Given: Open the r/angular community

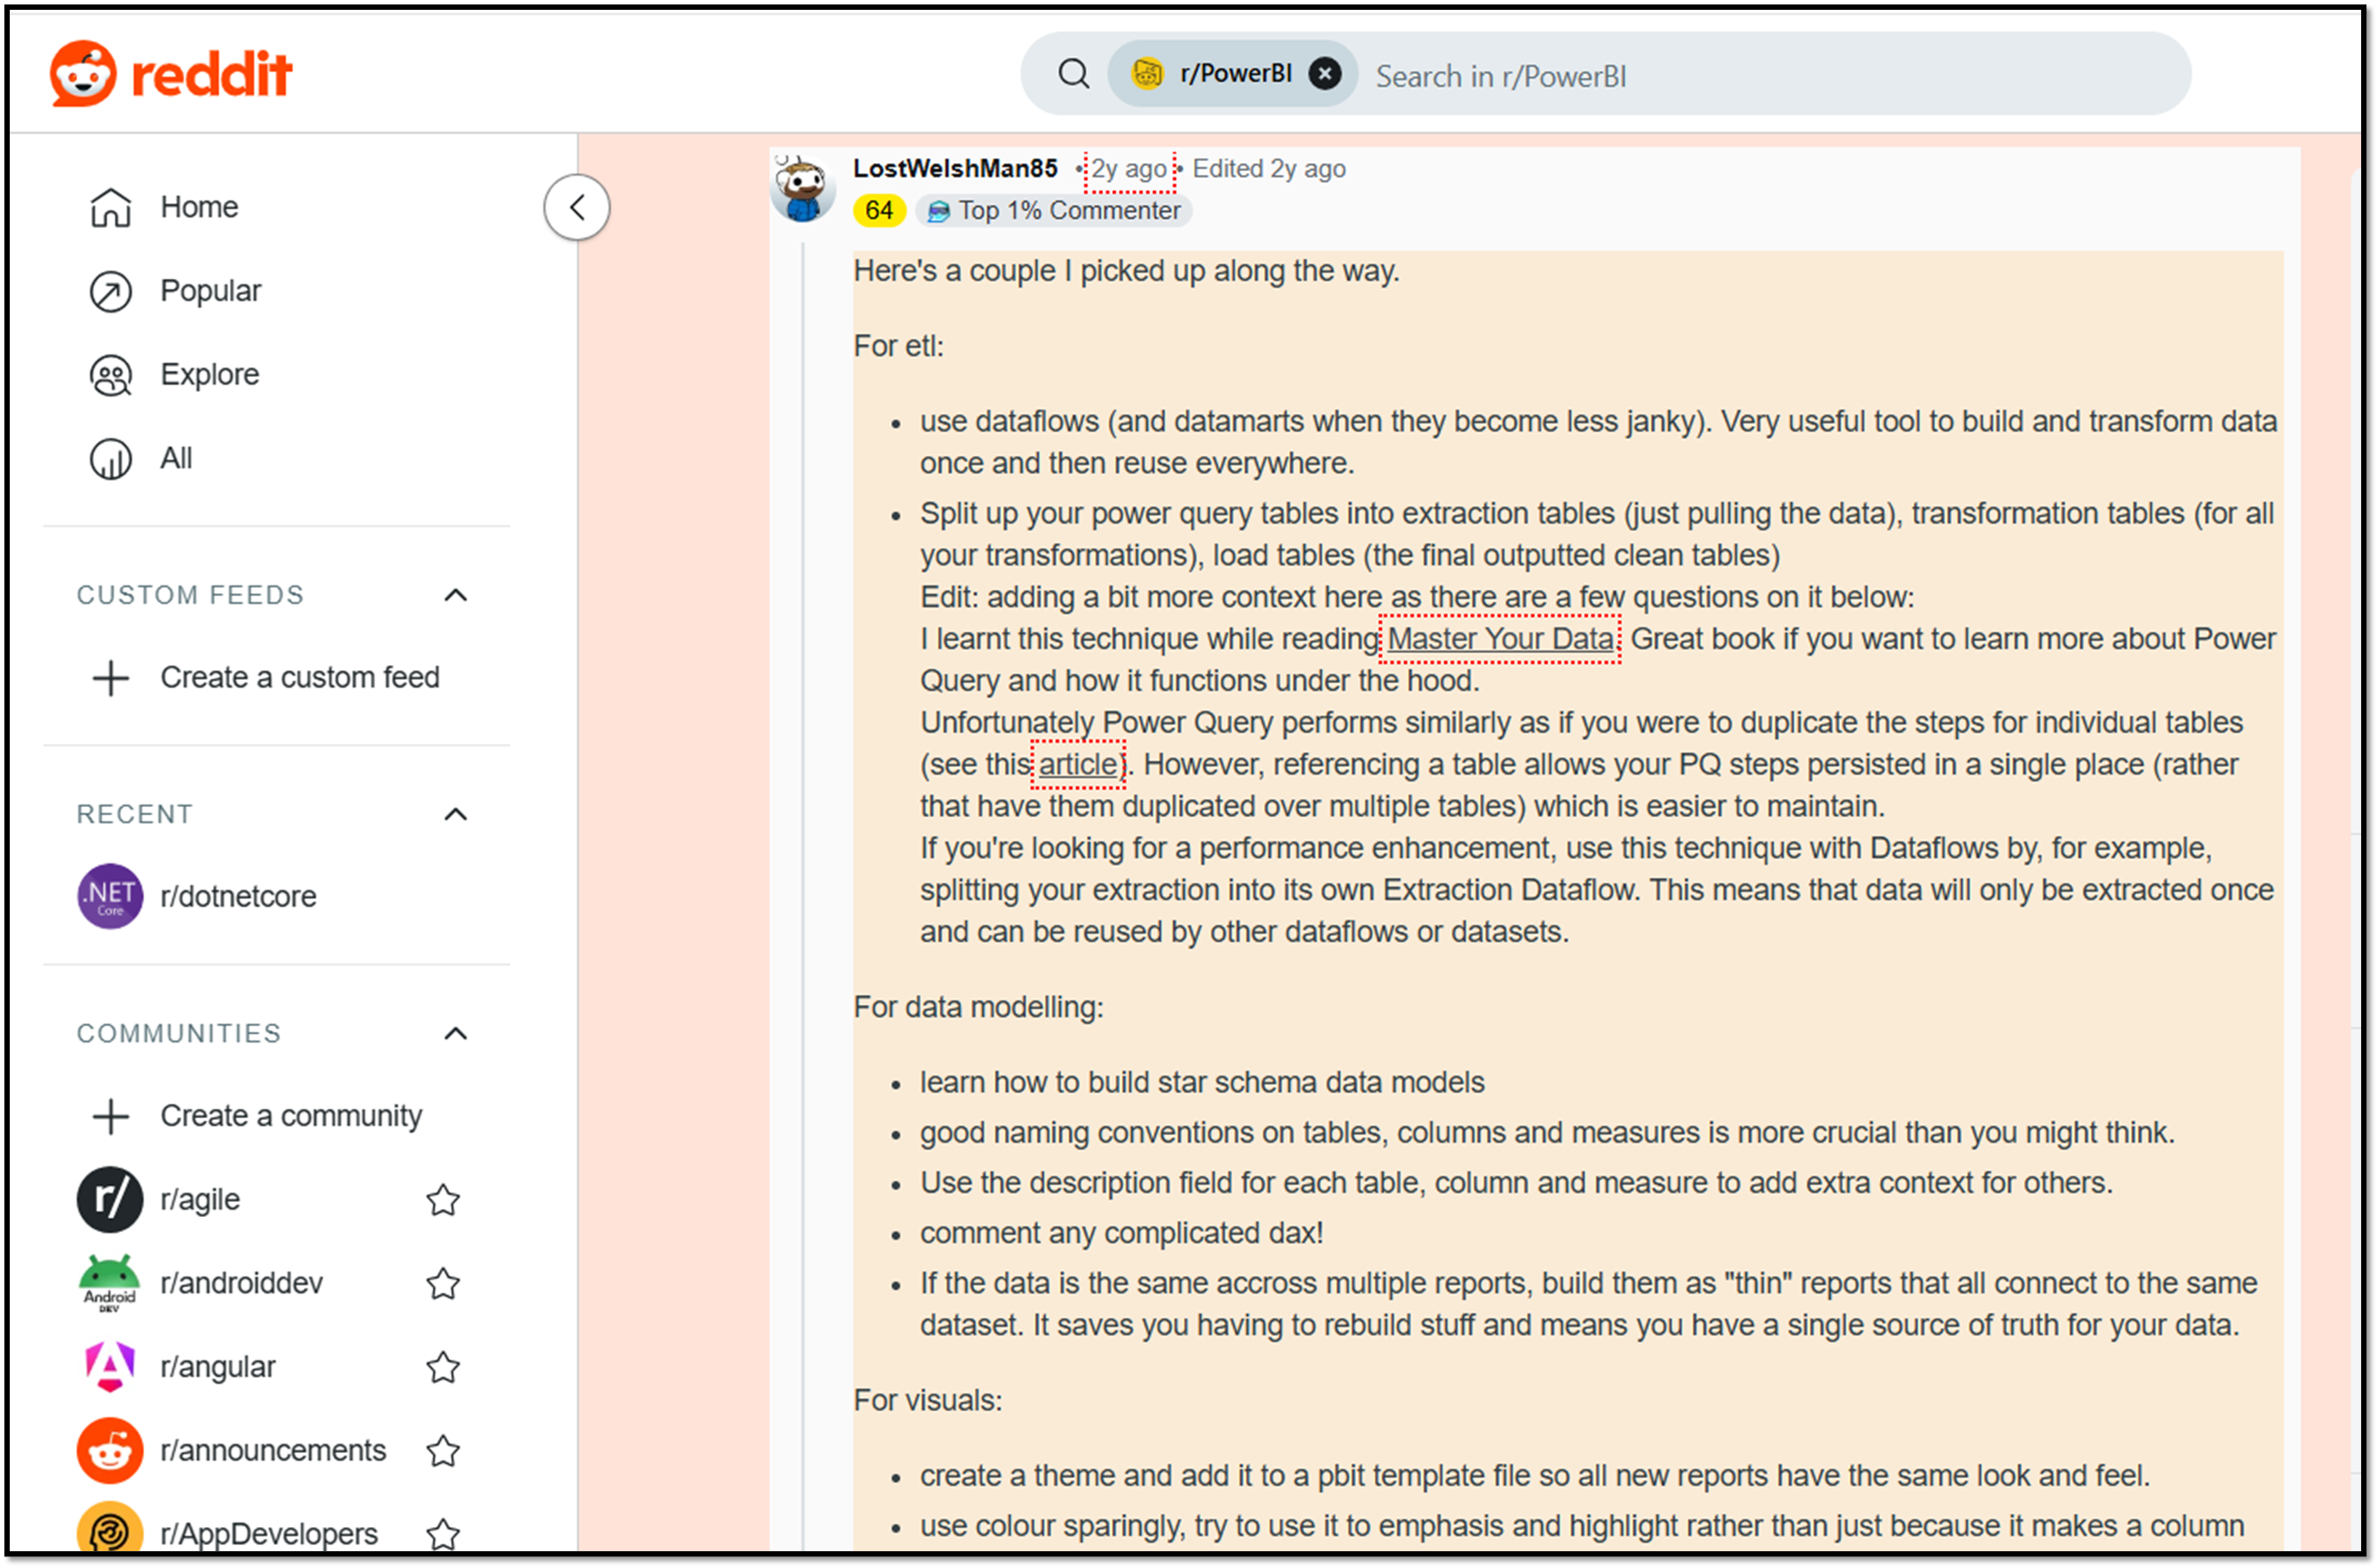Looking at the screenshot, I should (x=217, y=1367).
